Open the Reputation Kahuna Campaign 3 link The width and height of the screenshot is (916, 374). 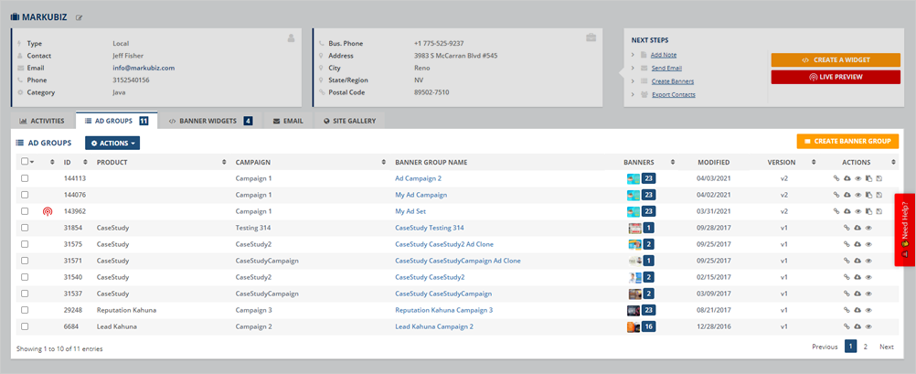443,310
